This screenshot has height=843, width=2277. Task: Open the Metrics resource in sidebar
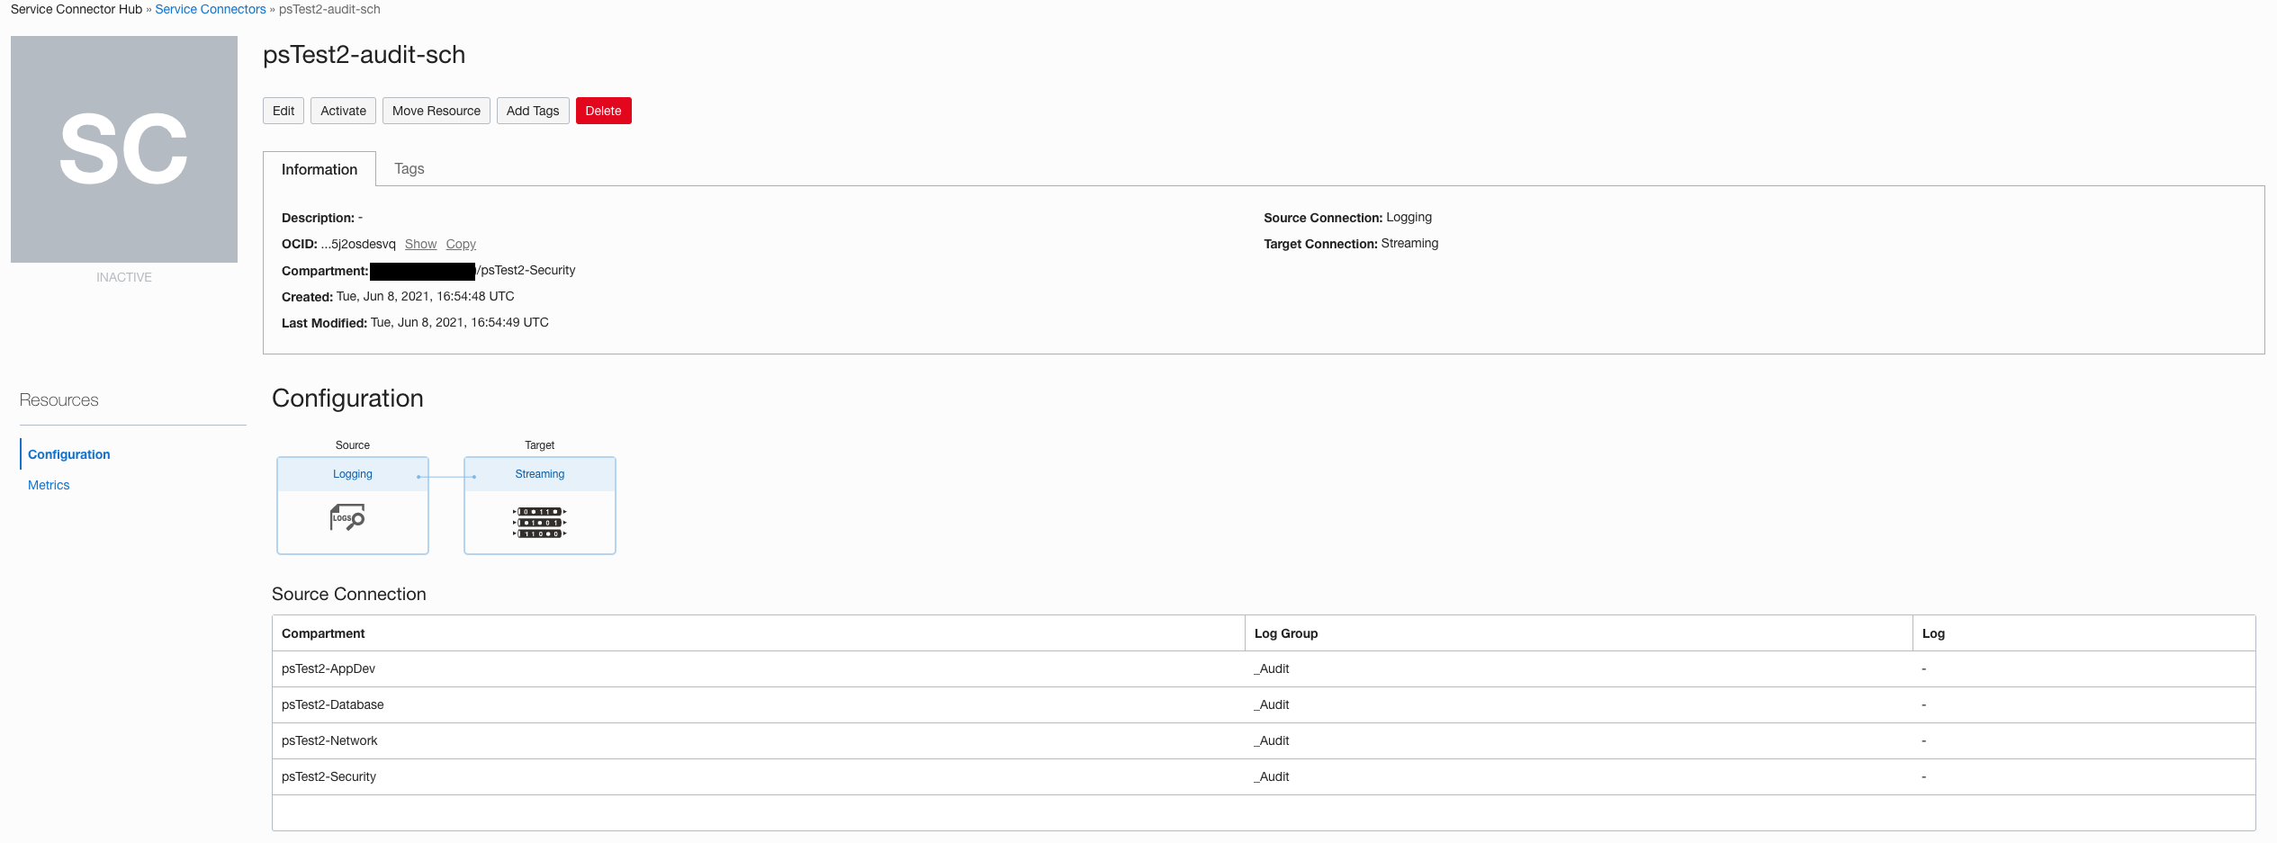click(x=49, y=485)
